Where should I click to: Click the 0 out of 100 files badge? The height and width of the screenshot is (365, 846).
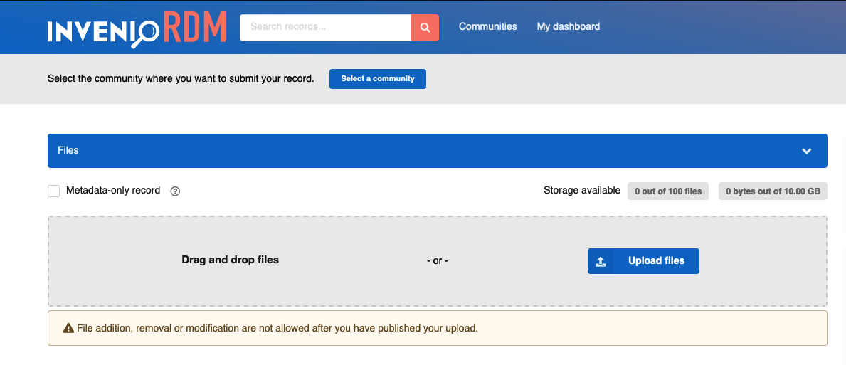click(x=667, y=191)
